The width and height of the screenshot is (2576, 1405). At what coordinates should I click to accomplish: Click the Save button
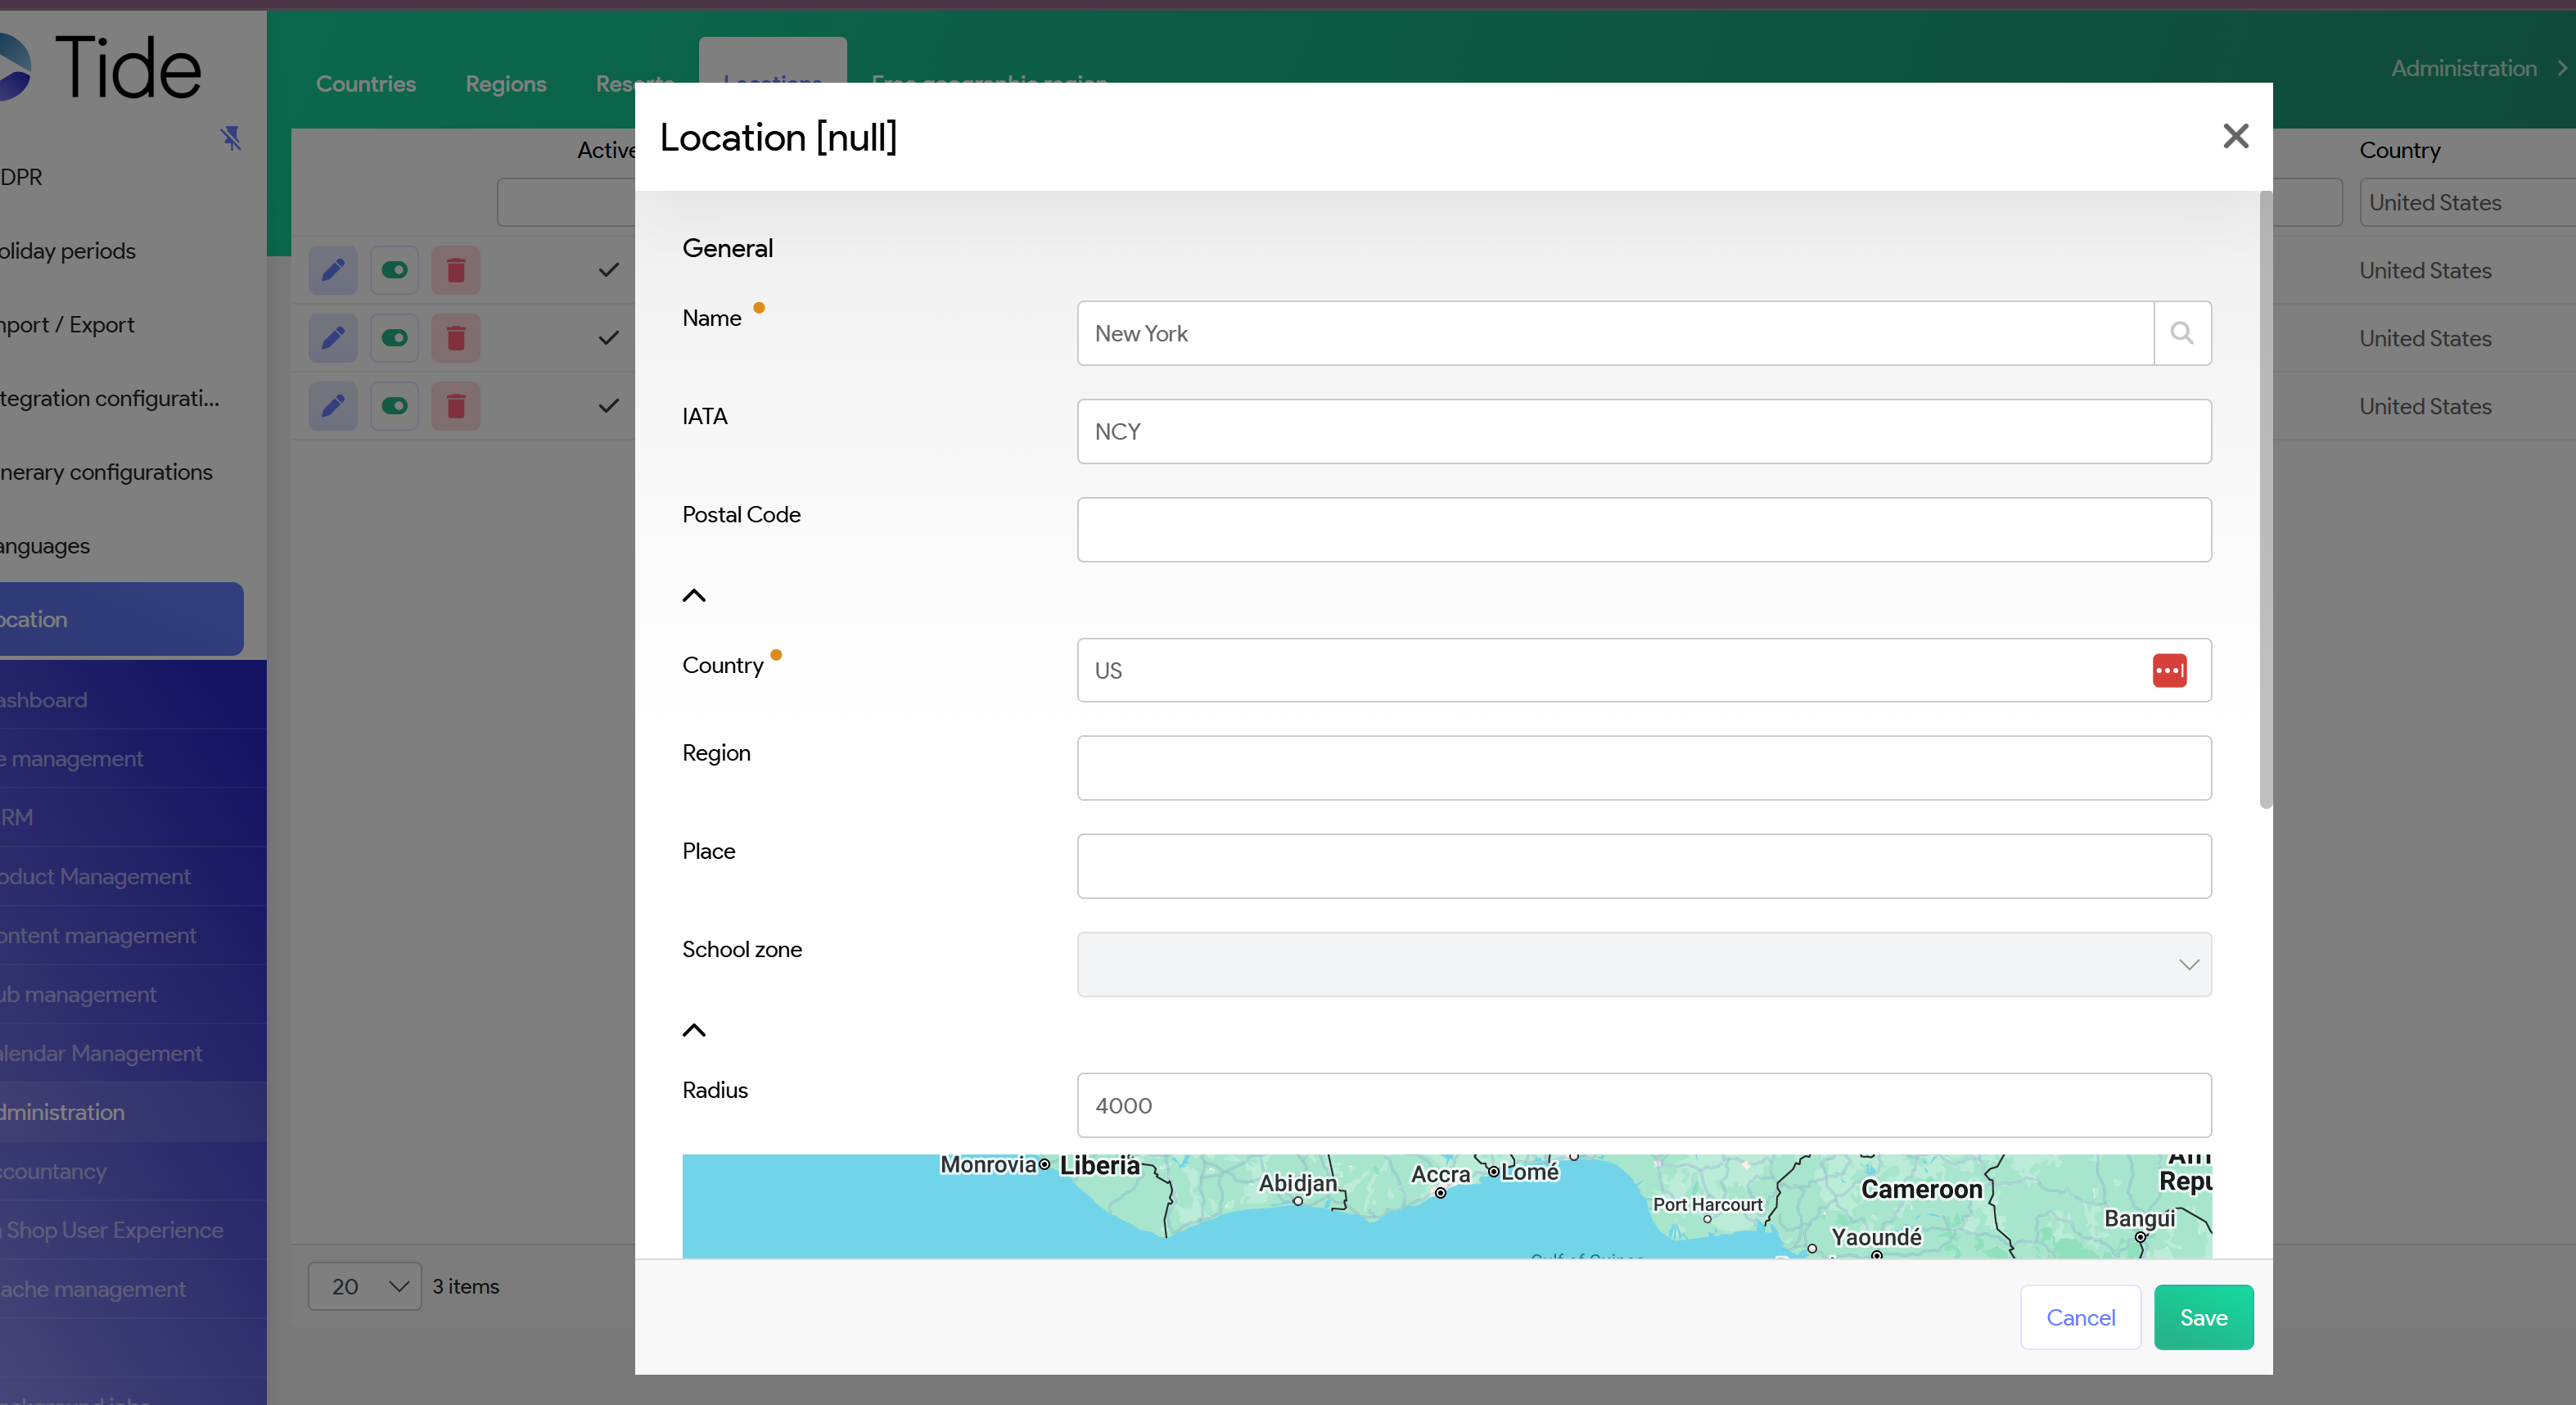tap(2203, 1317)
